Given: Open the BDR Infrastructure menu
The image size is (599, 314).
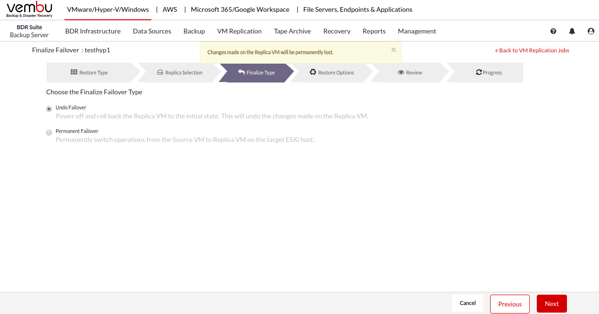Looking at the screenshot, I should 93,31.
